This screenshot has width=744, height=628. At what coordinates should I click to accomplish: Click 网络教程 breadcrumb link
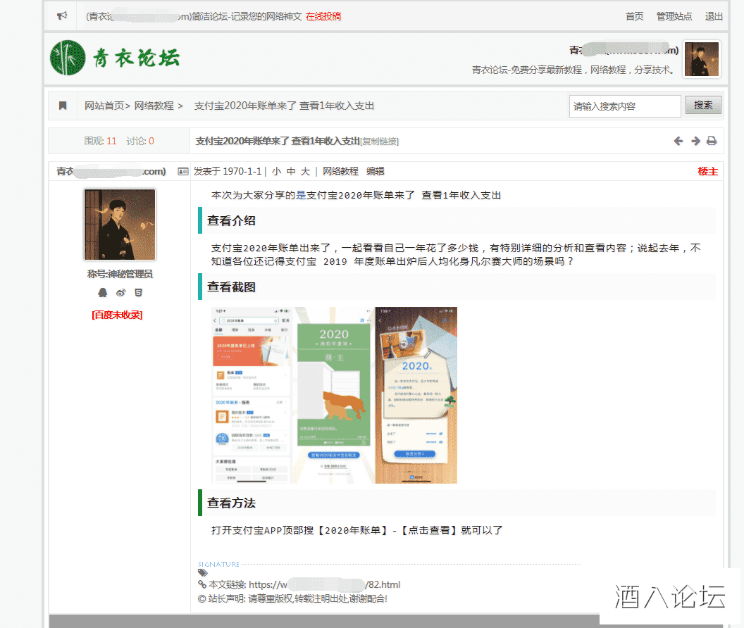[154, 106]
